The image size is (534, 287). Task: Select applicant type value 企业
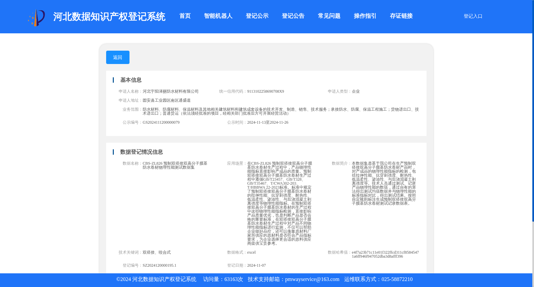pyautogui.click(x=356, y=91)
